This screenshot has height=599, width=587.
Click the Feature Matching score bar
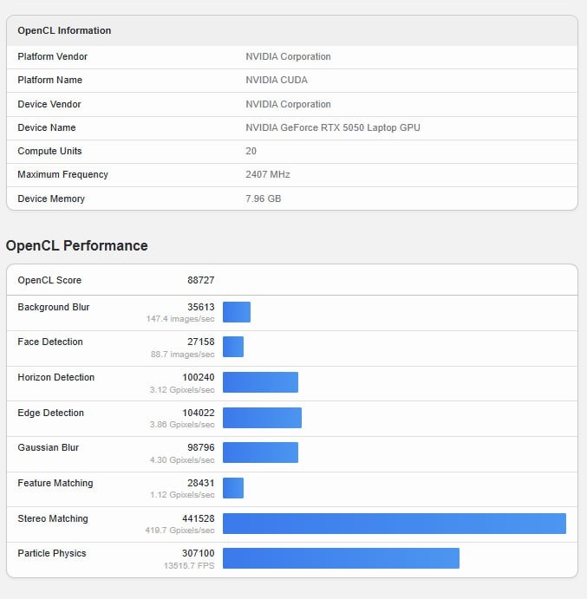[233, 488]
